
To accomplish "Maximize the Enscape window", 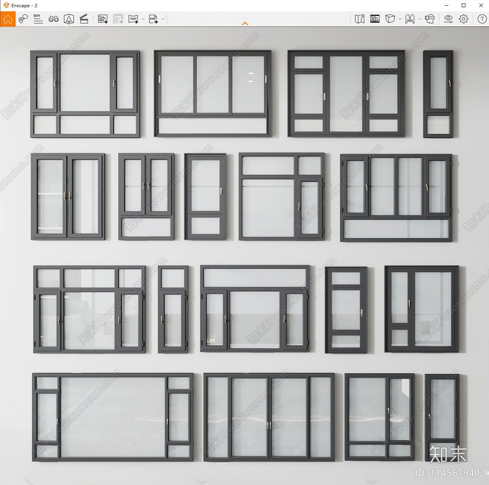I will tap(463, 5).
